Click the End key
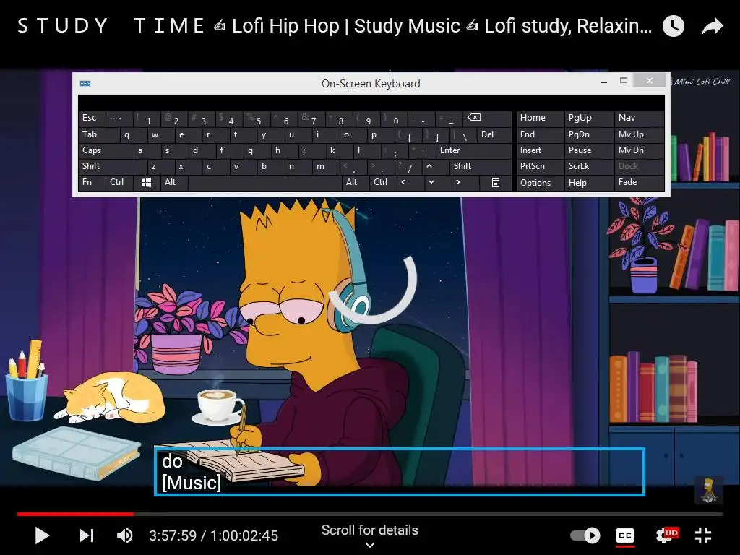 tap(540, 135)
